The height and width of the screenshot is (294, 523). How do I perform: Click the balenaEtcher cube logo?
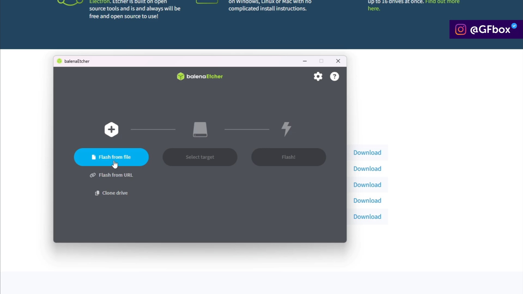pos(181,76)
